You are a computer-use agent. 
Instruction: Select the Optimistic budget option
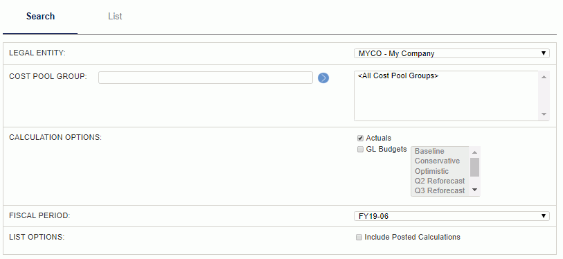click(431, 171)
